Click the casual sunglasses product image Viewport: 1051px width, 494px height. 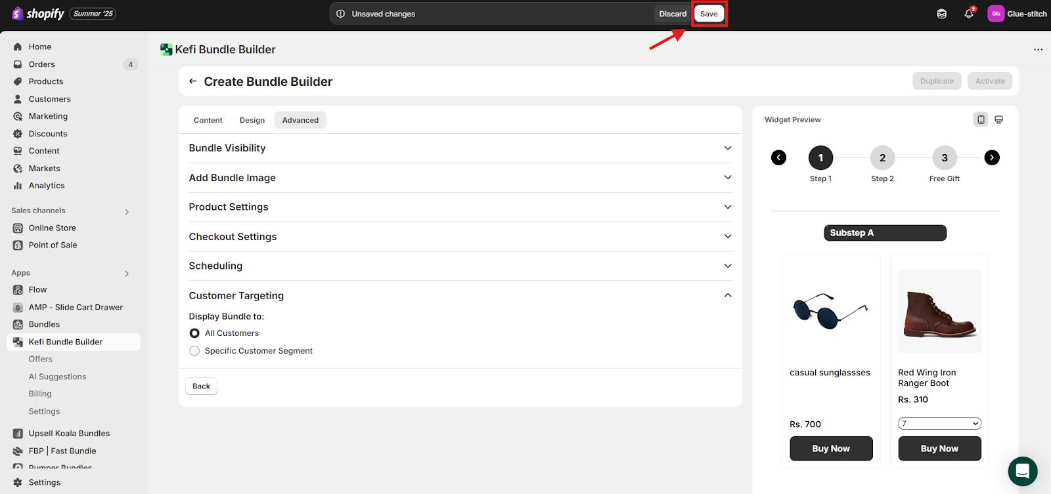tap(830, 311)
